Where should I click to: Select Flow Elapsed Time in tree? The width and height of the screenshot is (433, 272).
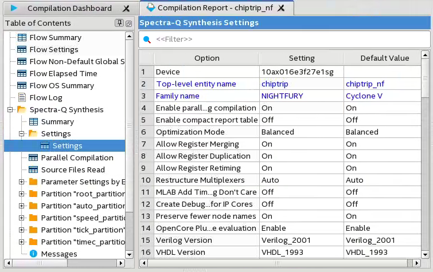(x=63, y=73)
